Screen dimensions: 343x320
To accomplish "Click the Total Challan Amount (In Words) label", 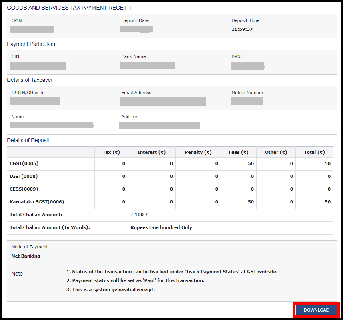I will click(x=50, y=227).
